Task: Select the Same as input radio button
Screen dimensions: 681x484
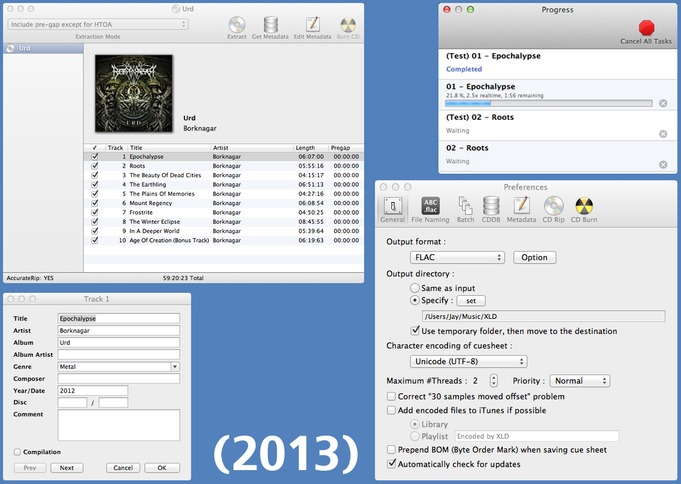Action: tap(415, 289)
